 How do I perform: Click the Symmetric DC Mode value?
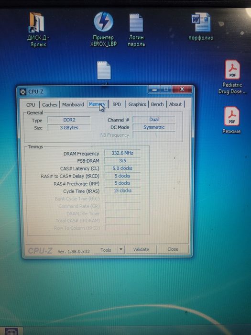point(153,127)
